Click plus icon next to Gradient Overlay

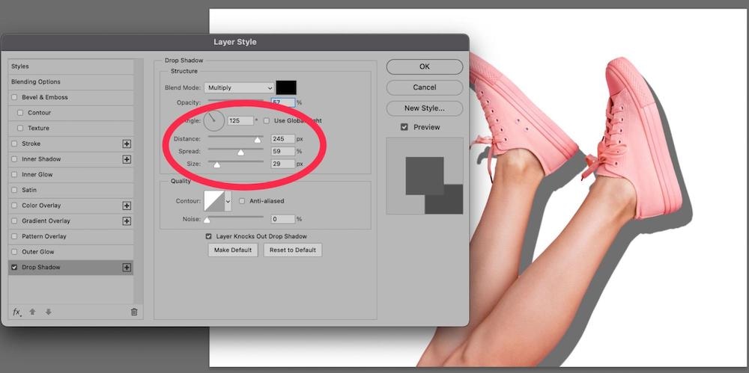(127, 221)
